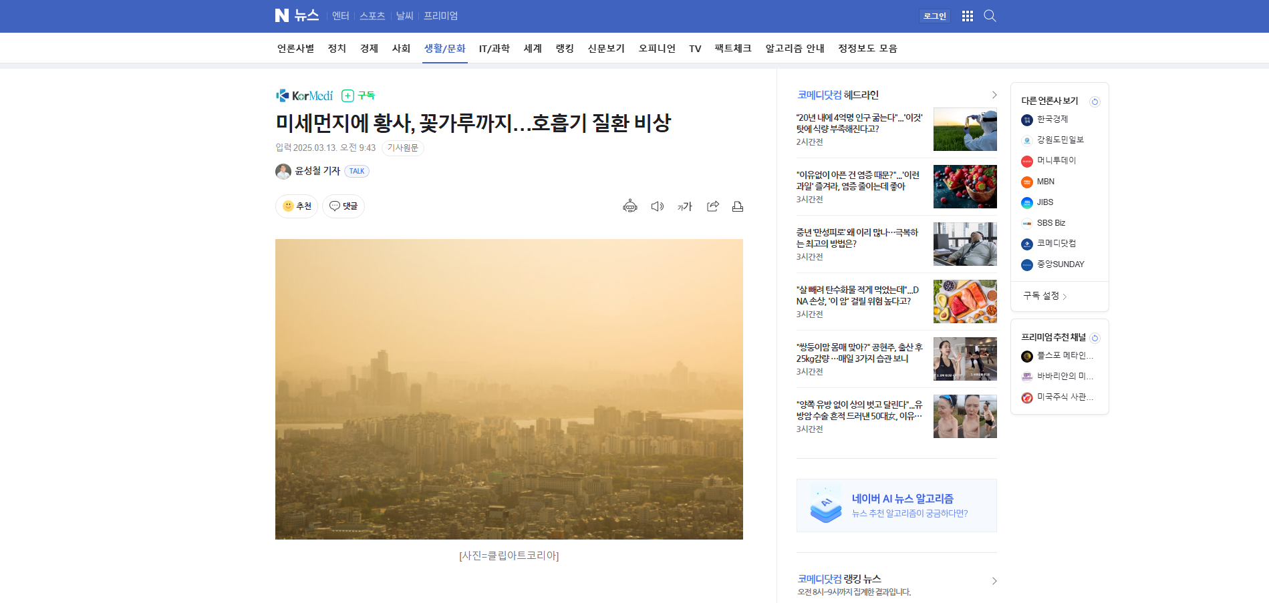Screen dimensions: 1269x603
Task: Select the 오피니언 menu item
Action: (656, 49)
